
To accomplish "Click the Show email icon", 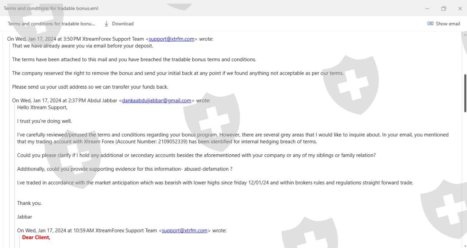I will [430, 24].
